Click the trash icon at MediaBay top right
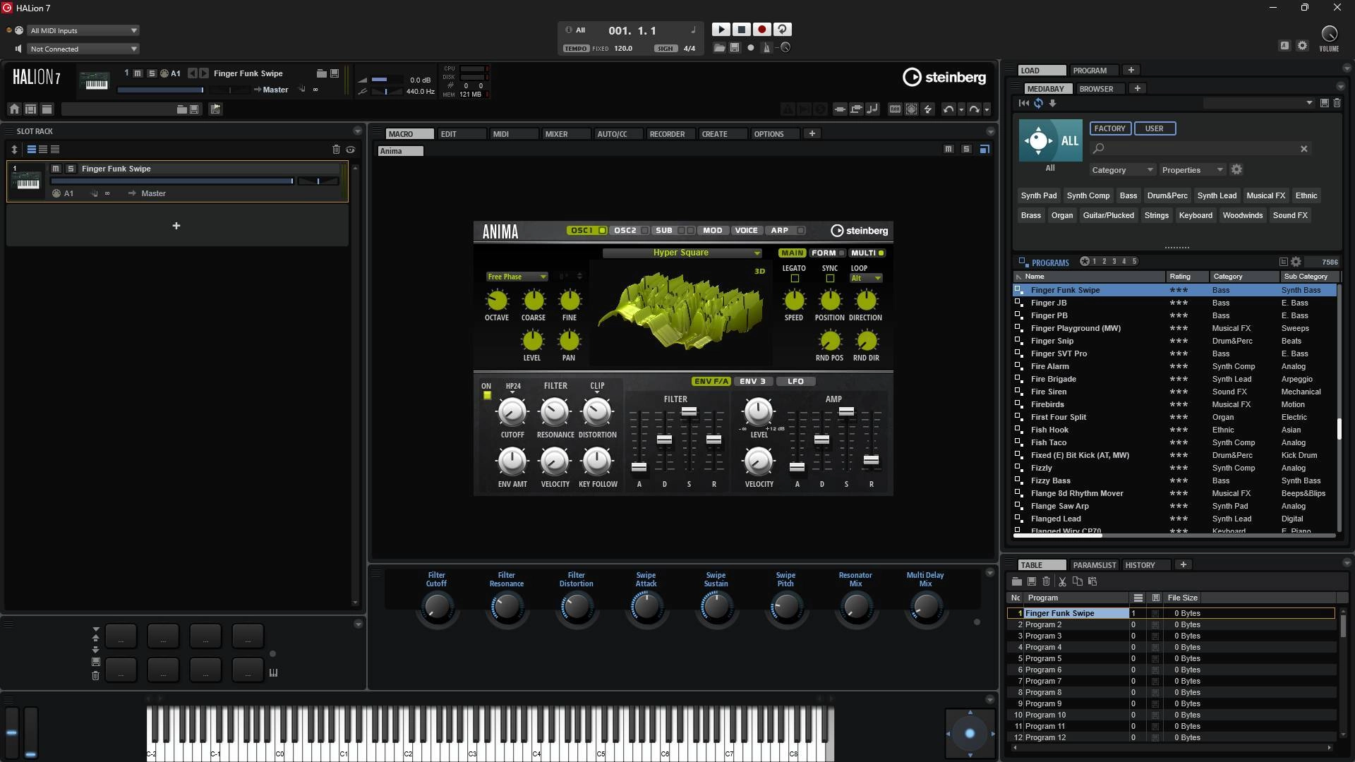The width and height of the screenshot is (1355, 762). pos(1337,103)
